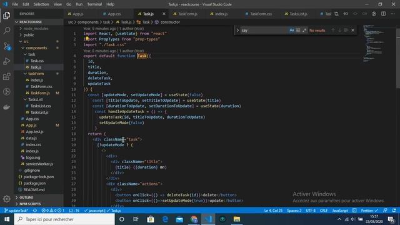Toggle Use Regular Expression in find widget

[304, 31]
